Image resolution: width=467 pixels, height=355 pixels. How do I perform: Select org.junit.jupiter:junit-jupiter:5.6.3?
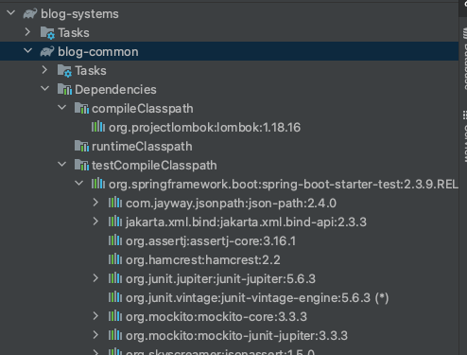(x=220, y=279)
